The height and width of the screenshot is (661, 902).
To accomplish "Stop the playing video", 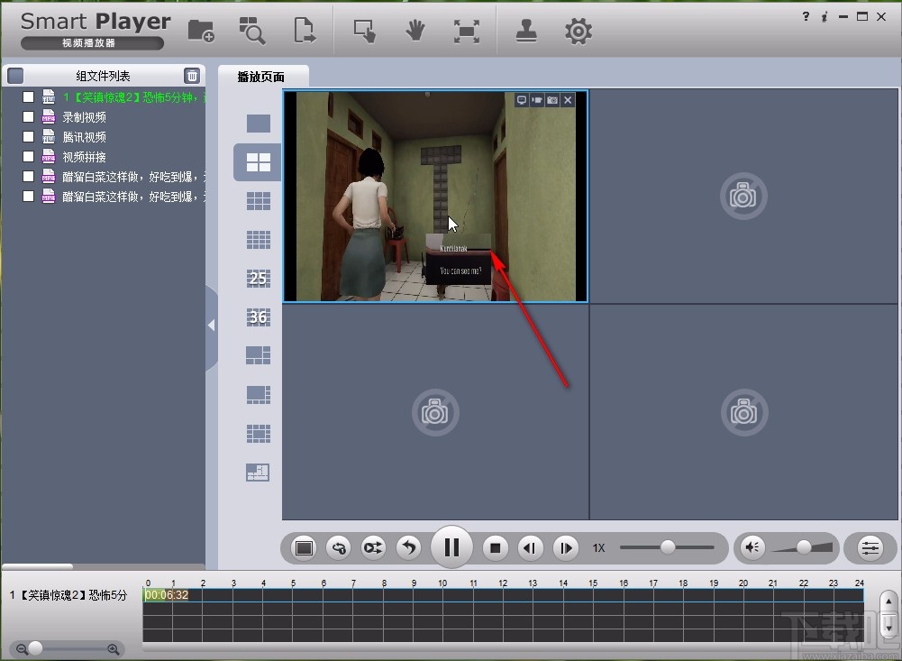I will pyautogui.click(x=495, y=547).
